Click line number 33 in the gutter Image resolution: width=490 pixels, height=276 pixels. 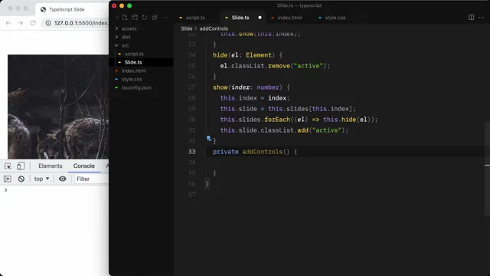191,152
